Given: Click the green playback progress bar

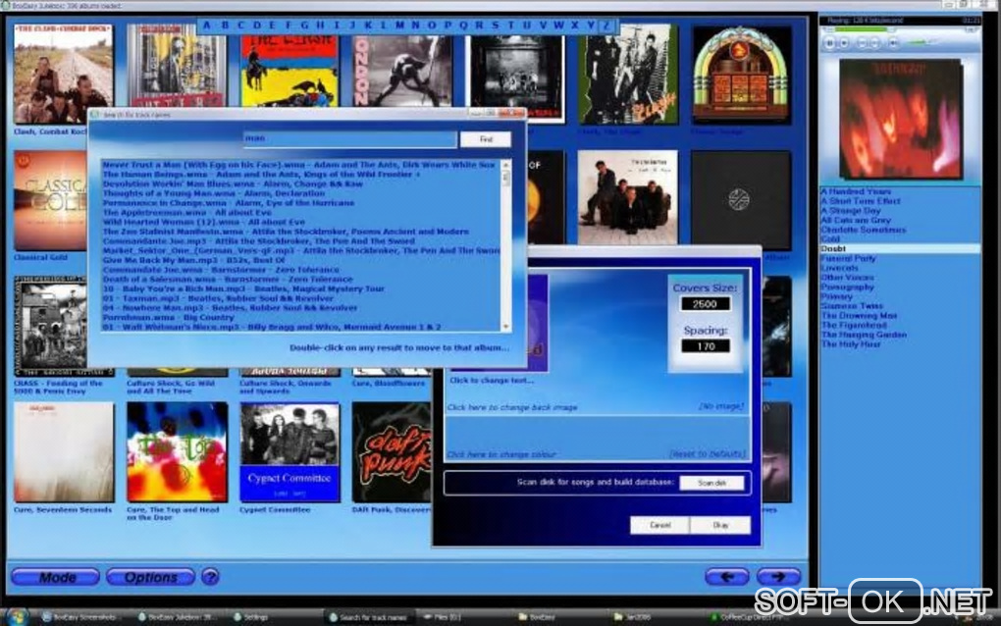Looking at the screenshot, I should click(x=860, y=29).
